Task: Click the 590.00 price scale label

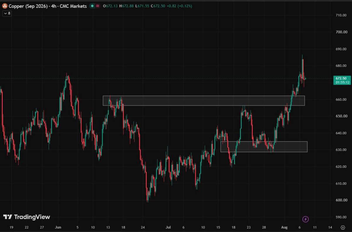Action: [341, 217]
